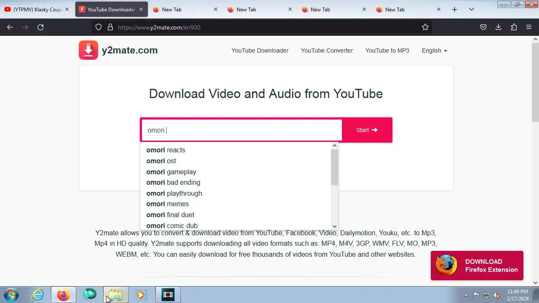The width and height of the screenshot is (539, 303).
Task: Expand the English language dropdown
Action: (x=434, y=50)
